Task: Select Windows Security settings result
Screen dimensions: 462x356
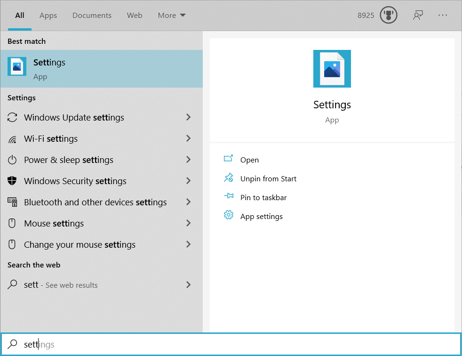Action: [102, 181]
